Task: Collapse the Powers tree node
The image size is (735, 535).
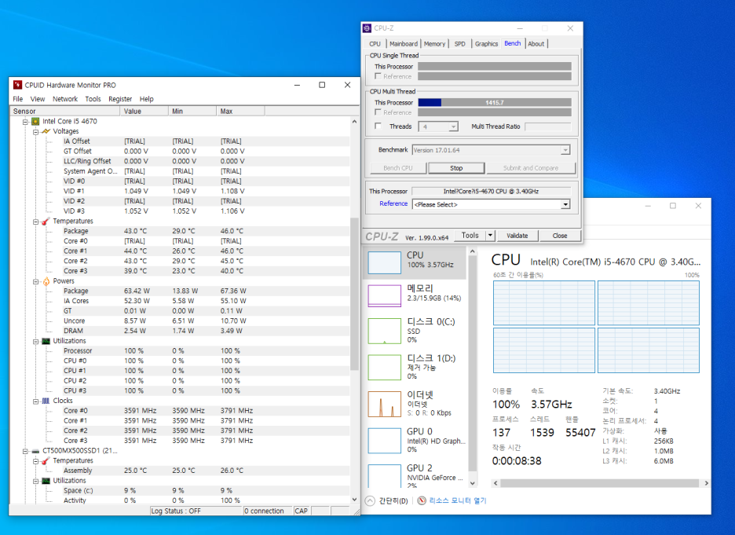Action: tap(35, 281)
